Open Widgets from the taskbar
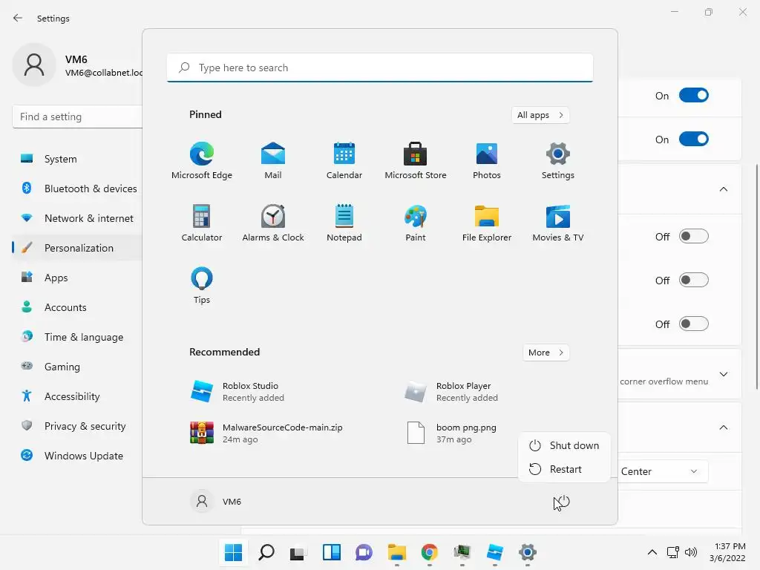 pyautogui.click(x=332, y=552)
